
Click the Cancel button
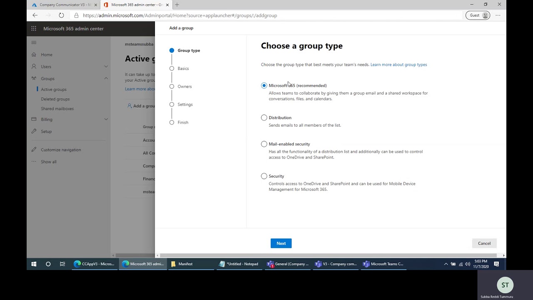(484, 243)
